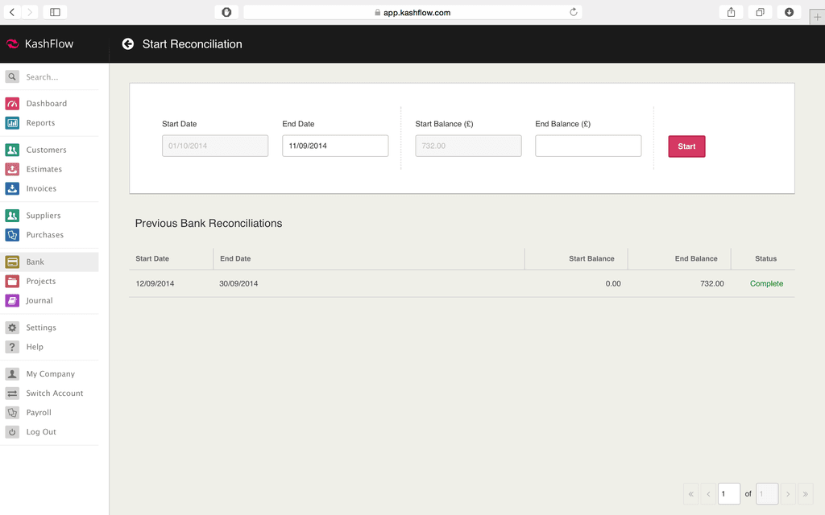Click the Reports chart icon

12,123
